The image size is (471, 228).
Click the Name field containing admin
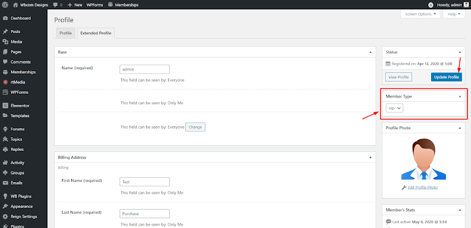[x=145, y=69]
